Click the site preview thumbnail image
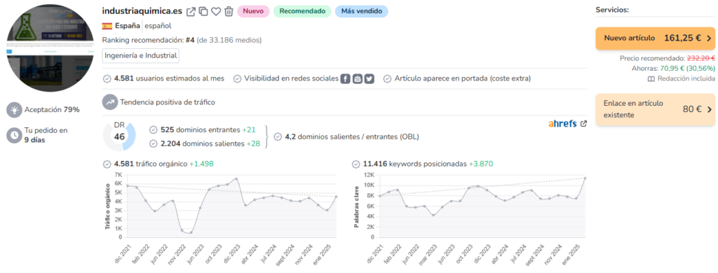The height and width of the screenshot is (273, 718). pyautogui.click(x=50, y=48)
